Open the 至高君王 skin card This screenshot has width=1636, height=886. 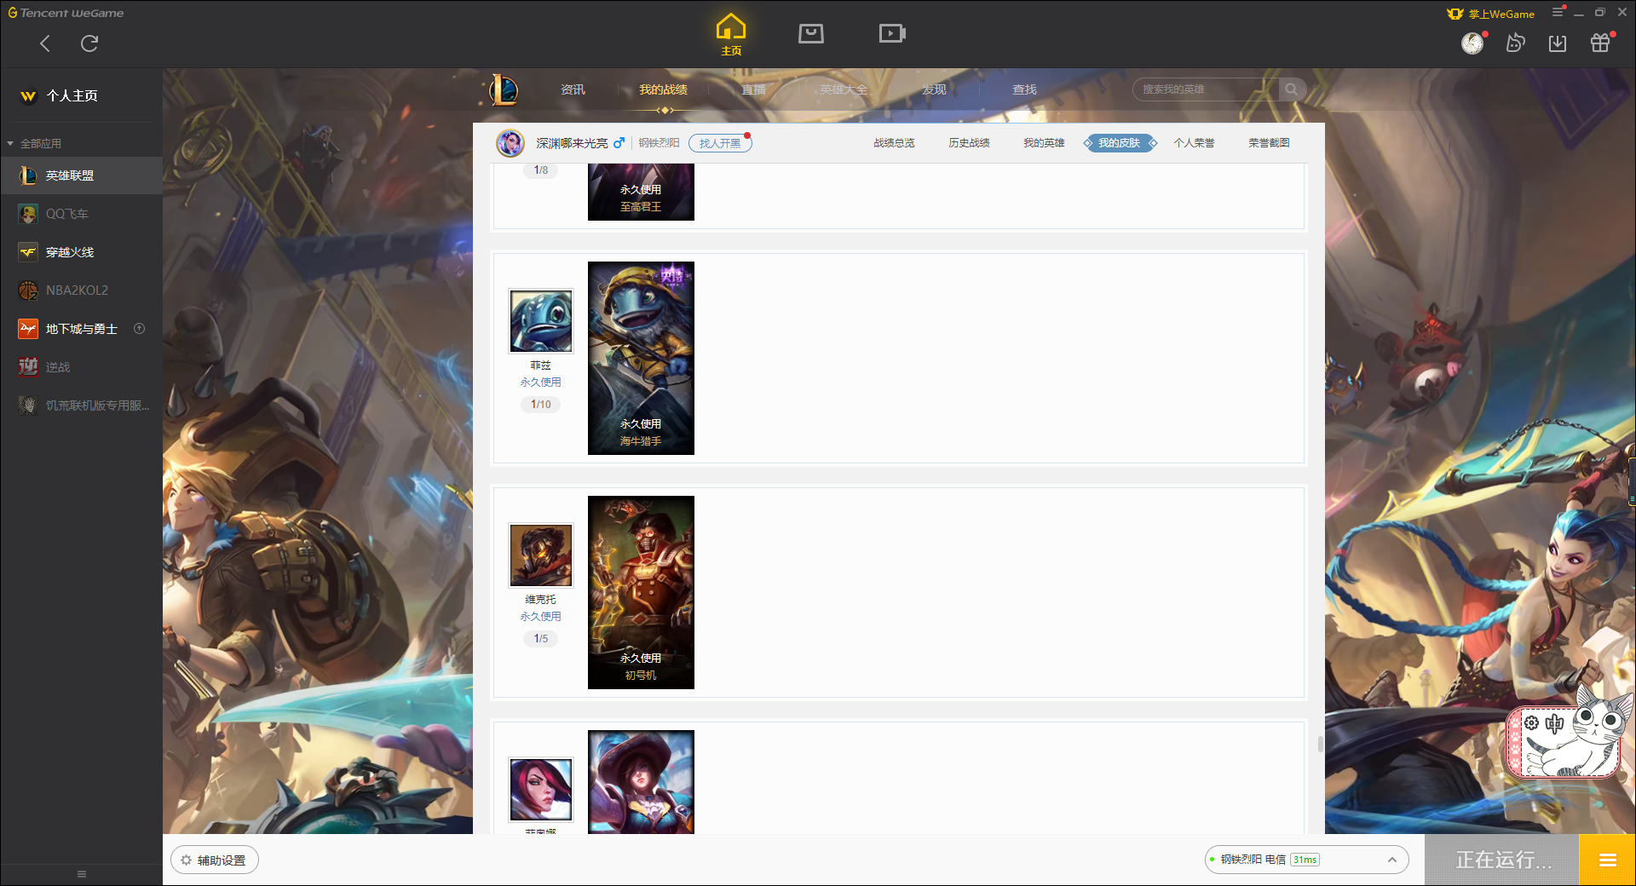pyautogui.click(x=641, y=193)
